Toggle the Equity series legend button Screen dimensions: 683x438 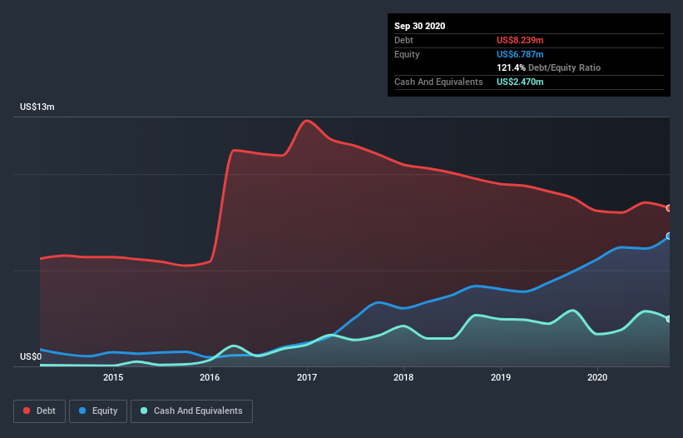98,411
